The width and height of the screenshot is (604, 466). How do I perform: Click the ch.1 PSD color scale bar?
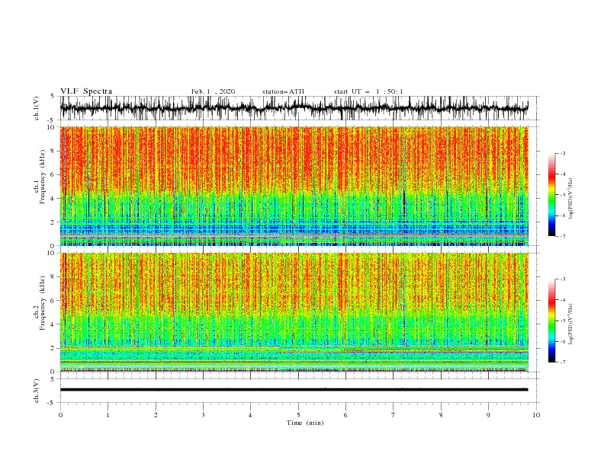pyautogui.click(x=551, y=195)
